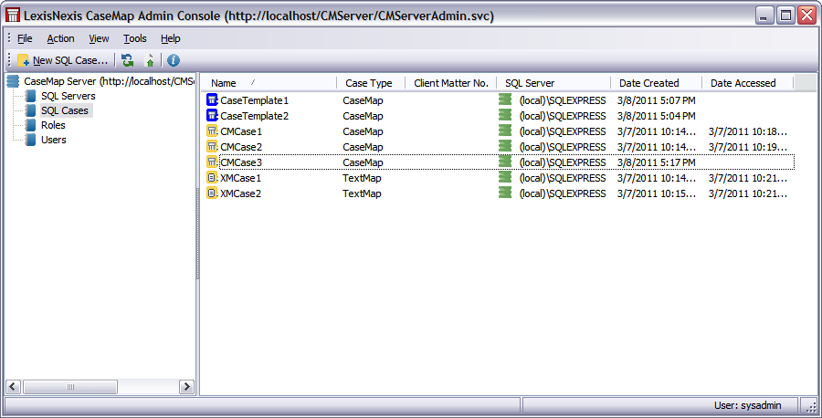Click the toolbar grip handle beside New SQL Case
This screenshot has height=418, width=822.
(x=9, y=60)
